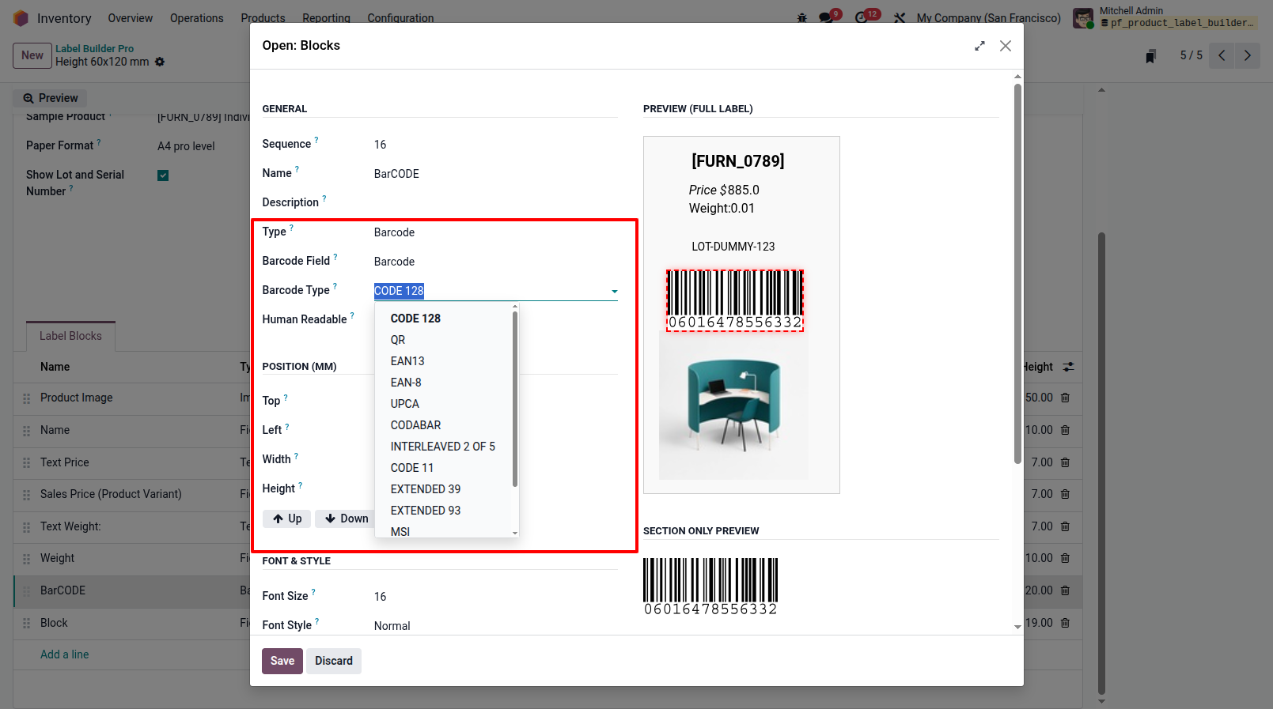The height and width of the screenshot is (709, 1273).
Task: Open the Operations menu
Action: pos(197,18)
